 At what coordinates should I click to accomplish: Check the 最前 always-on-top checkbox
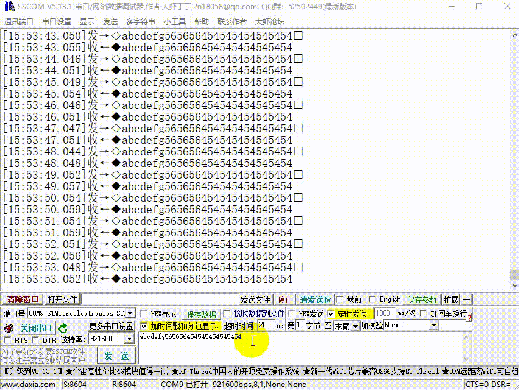coord(340,299)
